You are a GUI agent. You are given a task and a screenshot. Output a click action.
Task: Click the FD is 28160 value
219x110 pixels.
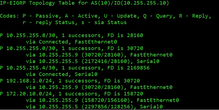[x=125, y=35]
